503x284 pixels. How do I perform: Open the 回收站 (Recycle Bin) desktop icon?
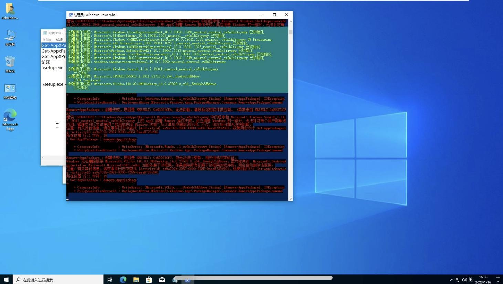(x=10, y=64)
